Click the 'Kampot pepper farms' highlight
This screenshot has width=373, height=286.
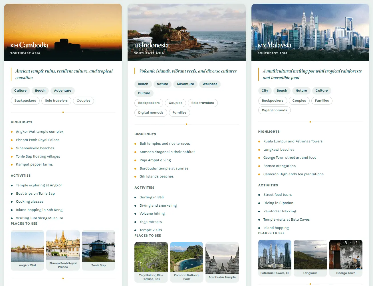point(34,164)
